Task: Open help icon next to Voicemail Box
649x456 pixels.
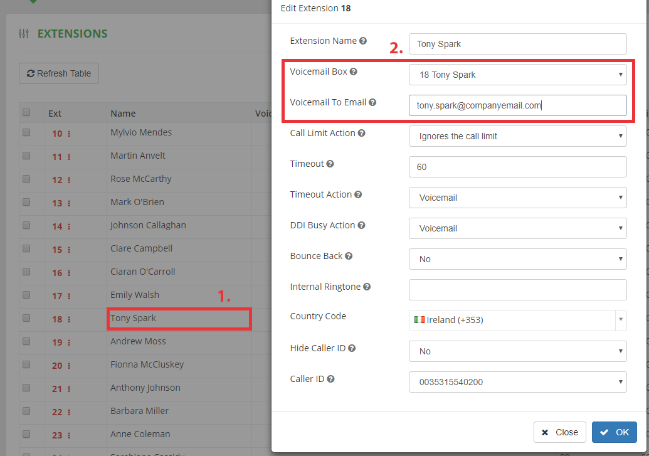Action: (x=354, y=72)
